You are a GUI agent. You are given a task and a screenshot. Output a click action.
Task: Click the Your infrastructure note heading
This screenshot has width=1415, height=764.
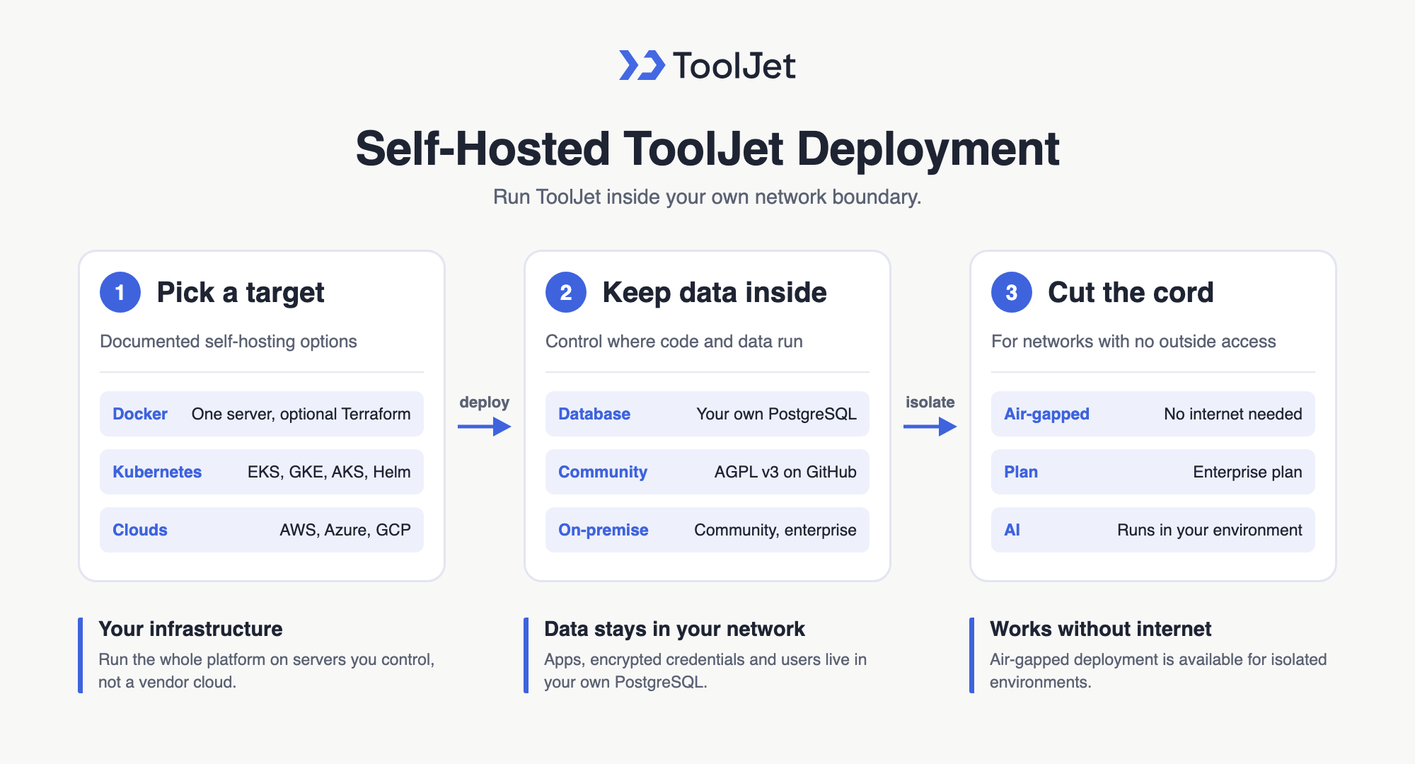[x=190, y=629]
